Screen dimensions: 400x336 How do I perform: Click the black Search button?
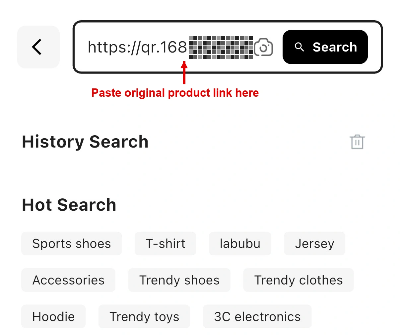click(325, 47)
